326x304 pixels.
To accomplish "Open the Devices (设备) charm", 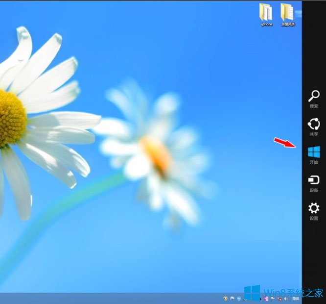I will [314, 182].
